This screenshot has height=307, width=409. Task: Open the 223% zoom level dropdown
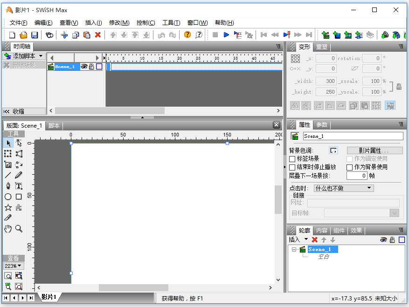13,266
